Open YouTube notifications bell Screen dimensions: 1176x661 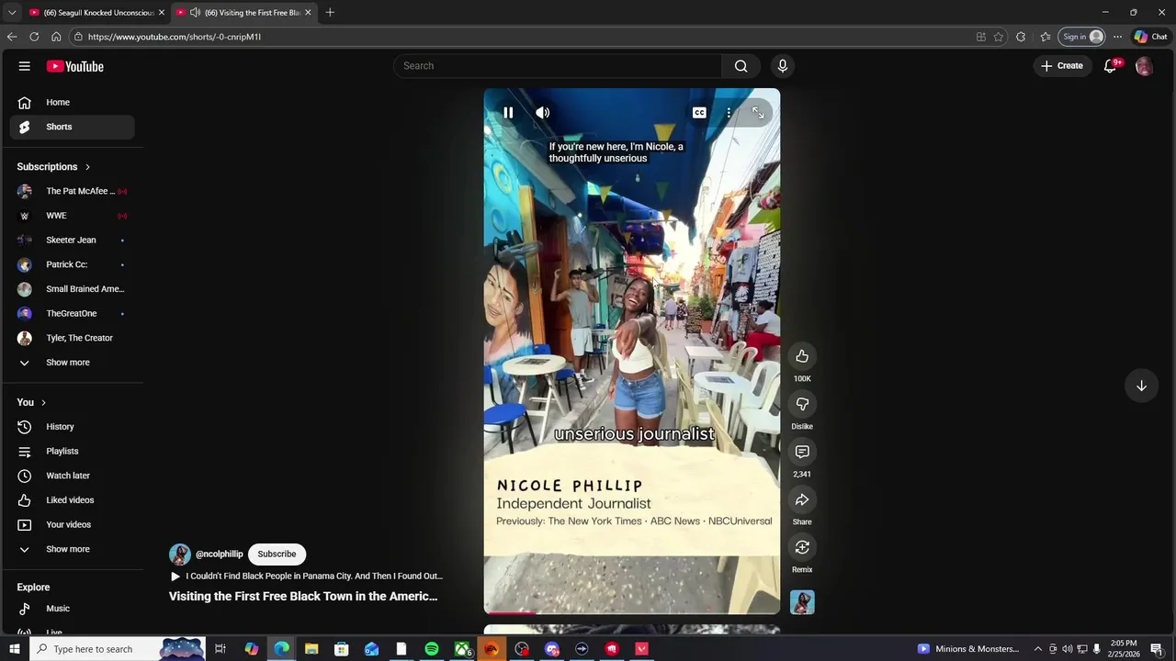click(1110, 66)
